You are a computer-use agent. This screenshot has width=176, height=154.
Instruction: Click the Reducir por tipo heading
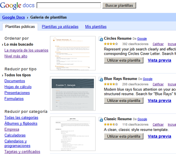pos(21,69)
